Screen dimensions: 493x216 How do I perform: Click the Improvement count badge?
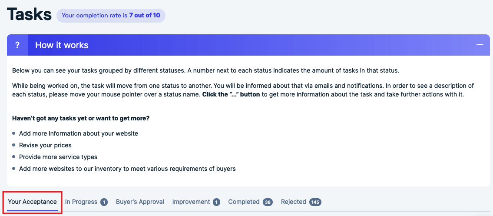click(x=216, y=202)
